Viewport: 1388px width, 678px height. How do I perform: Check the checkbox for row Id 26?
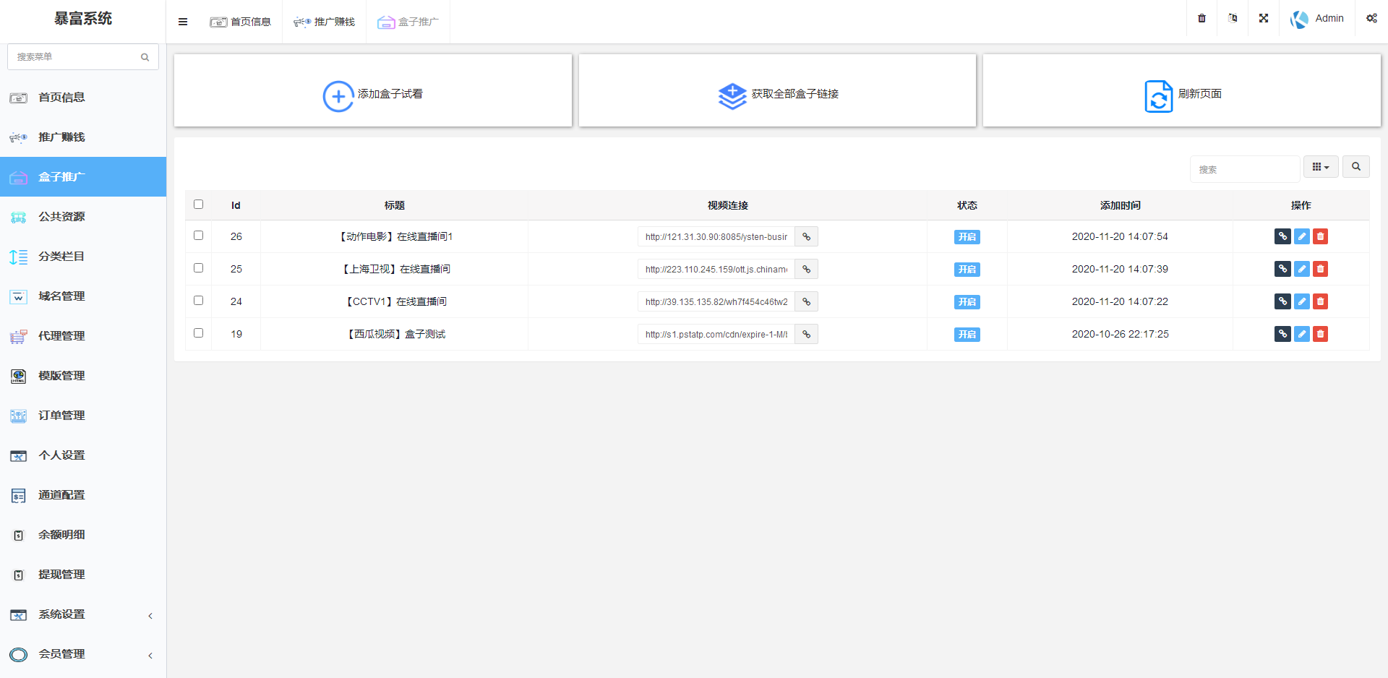pyautogui.click(x=199, y=236)
